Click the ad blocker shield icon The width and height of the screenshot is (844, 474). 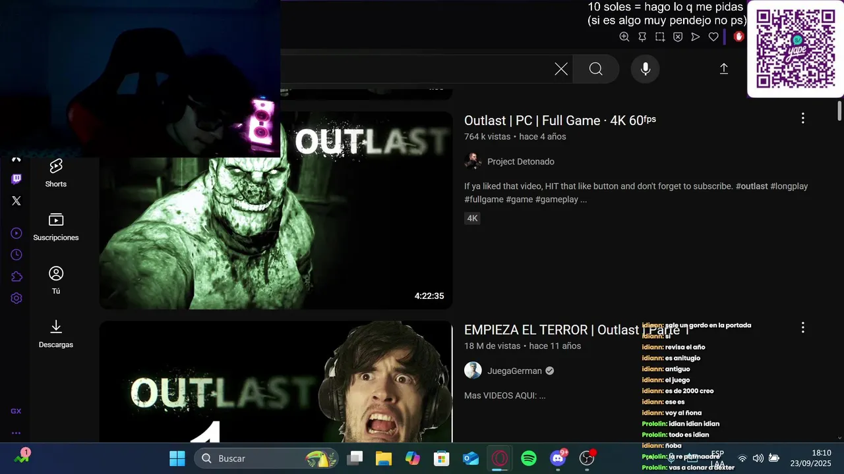678,37
